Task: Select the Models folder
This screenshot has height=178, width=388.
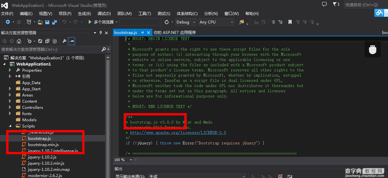Action: [x=29, y=120]
